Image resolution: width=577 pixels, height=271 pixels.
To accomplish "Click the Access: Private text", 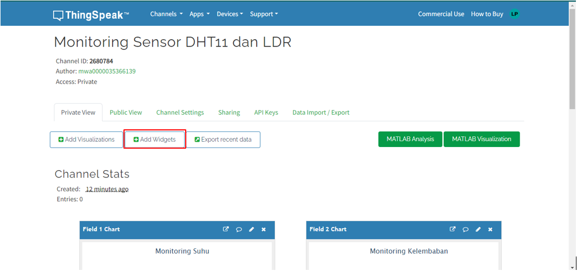I will pyautogui.click(x=77, y=82).
